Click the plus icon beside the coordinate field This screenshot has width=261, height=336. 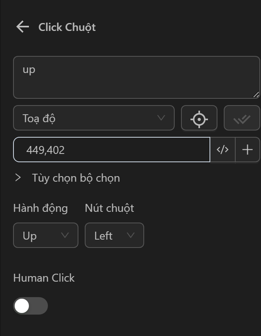(248, 150)
